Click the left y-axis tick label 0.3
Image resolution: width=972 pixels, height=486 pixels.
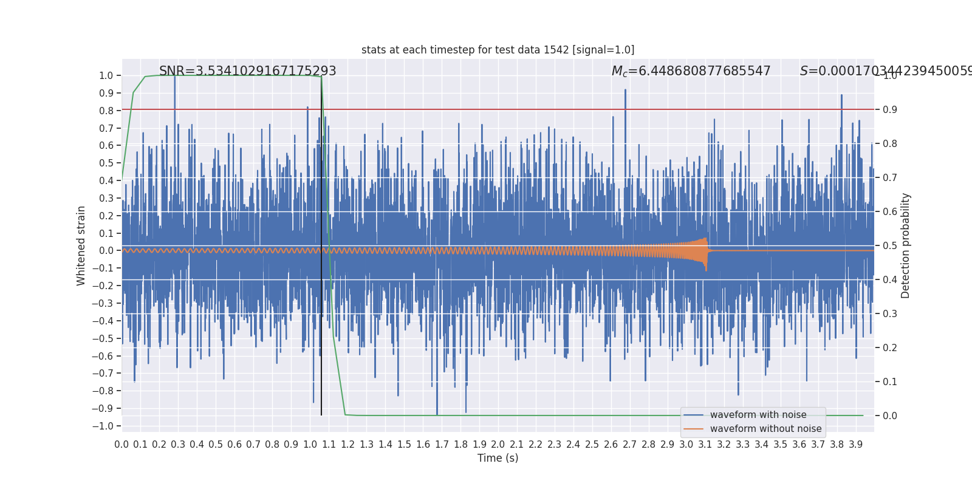click(x=106, y=198)
